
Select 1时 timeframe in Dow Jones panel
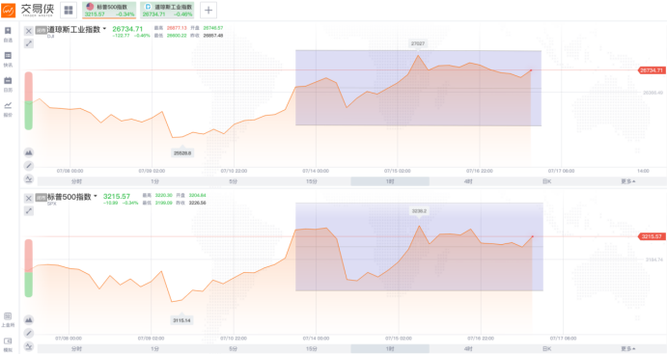390,181
